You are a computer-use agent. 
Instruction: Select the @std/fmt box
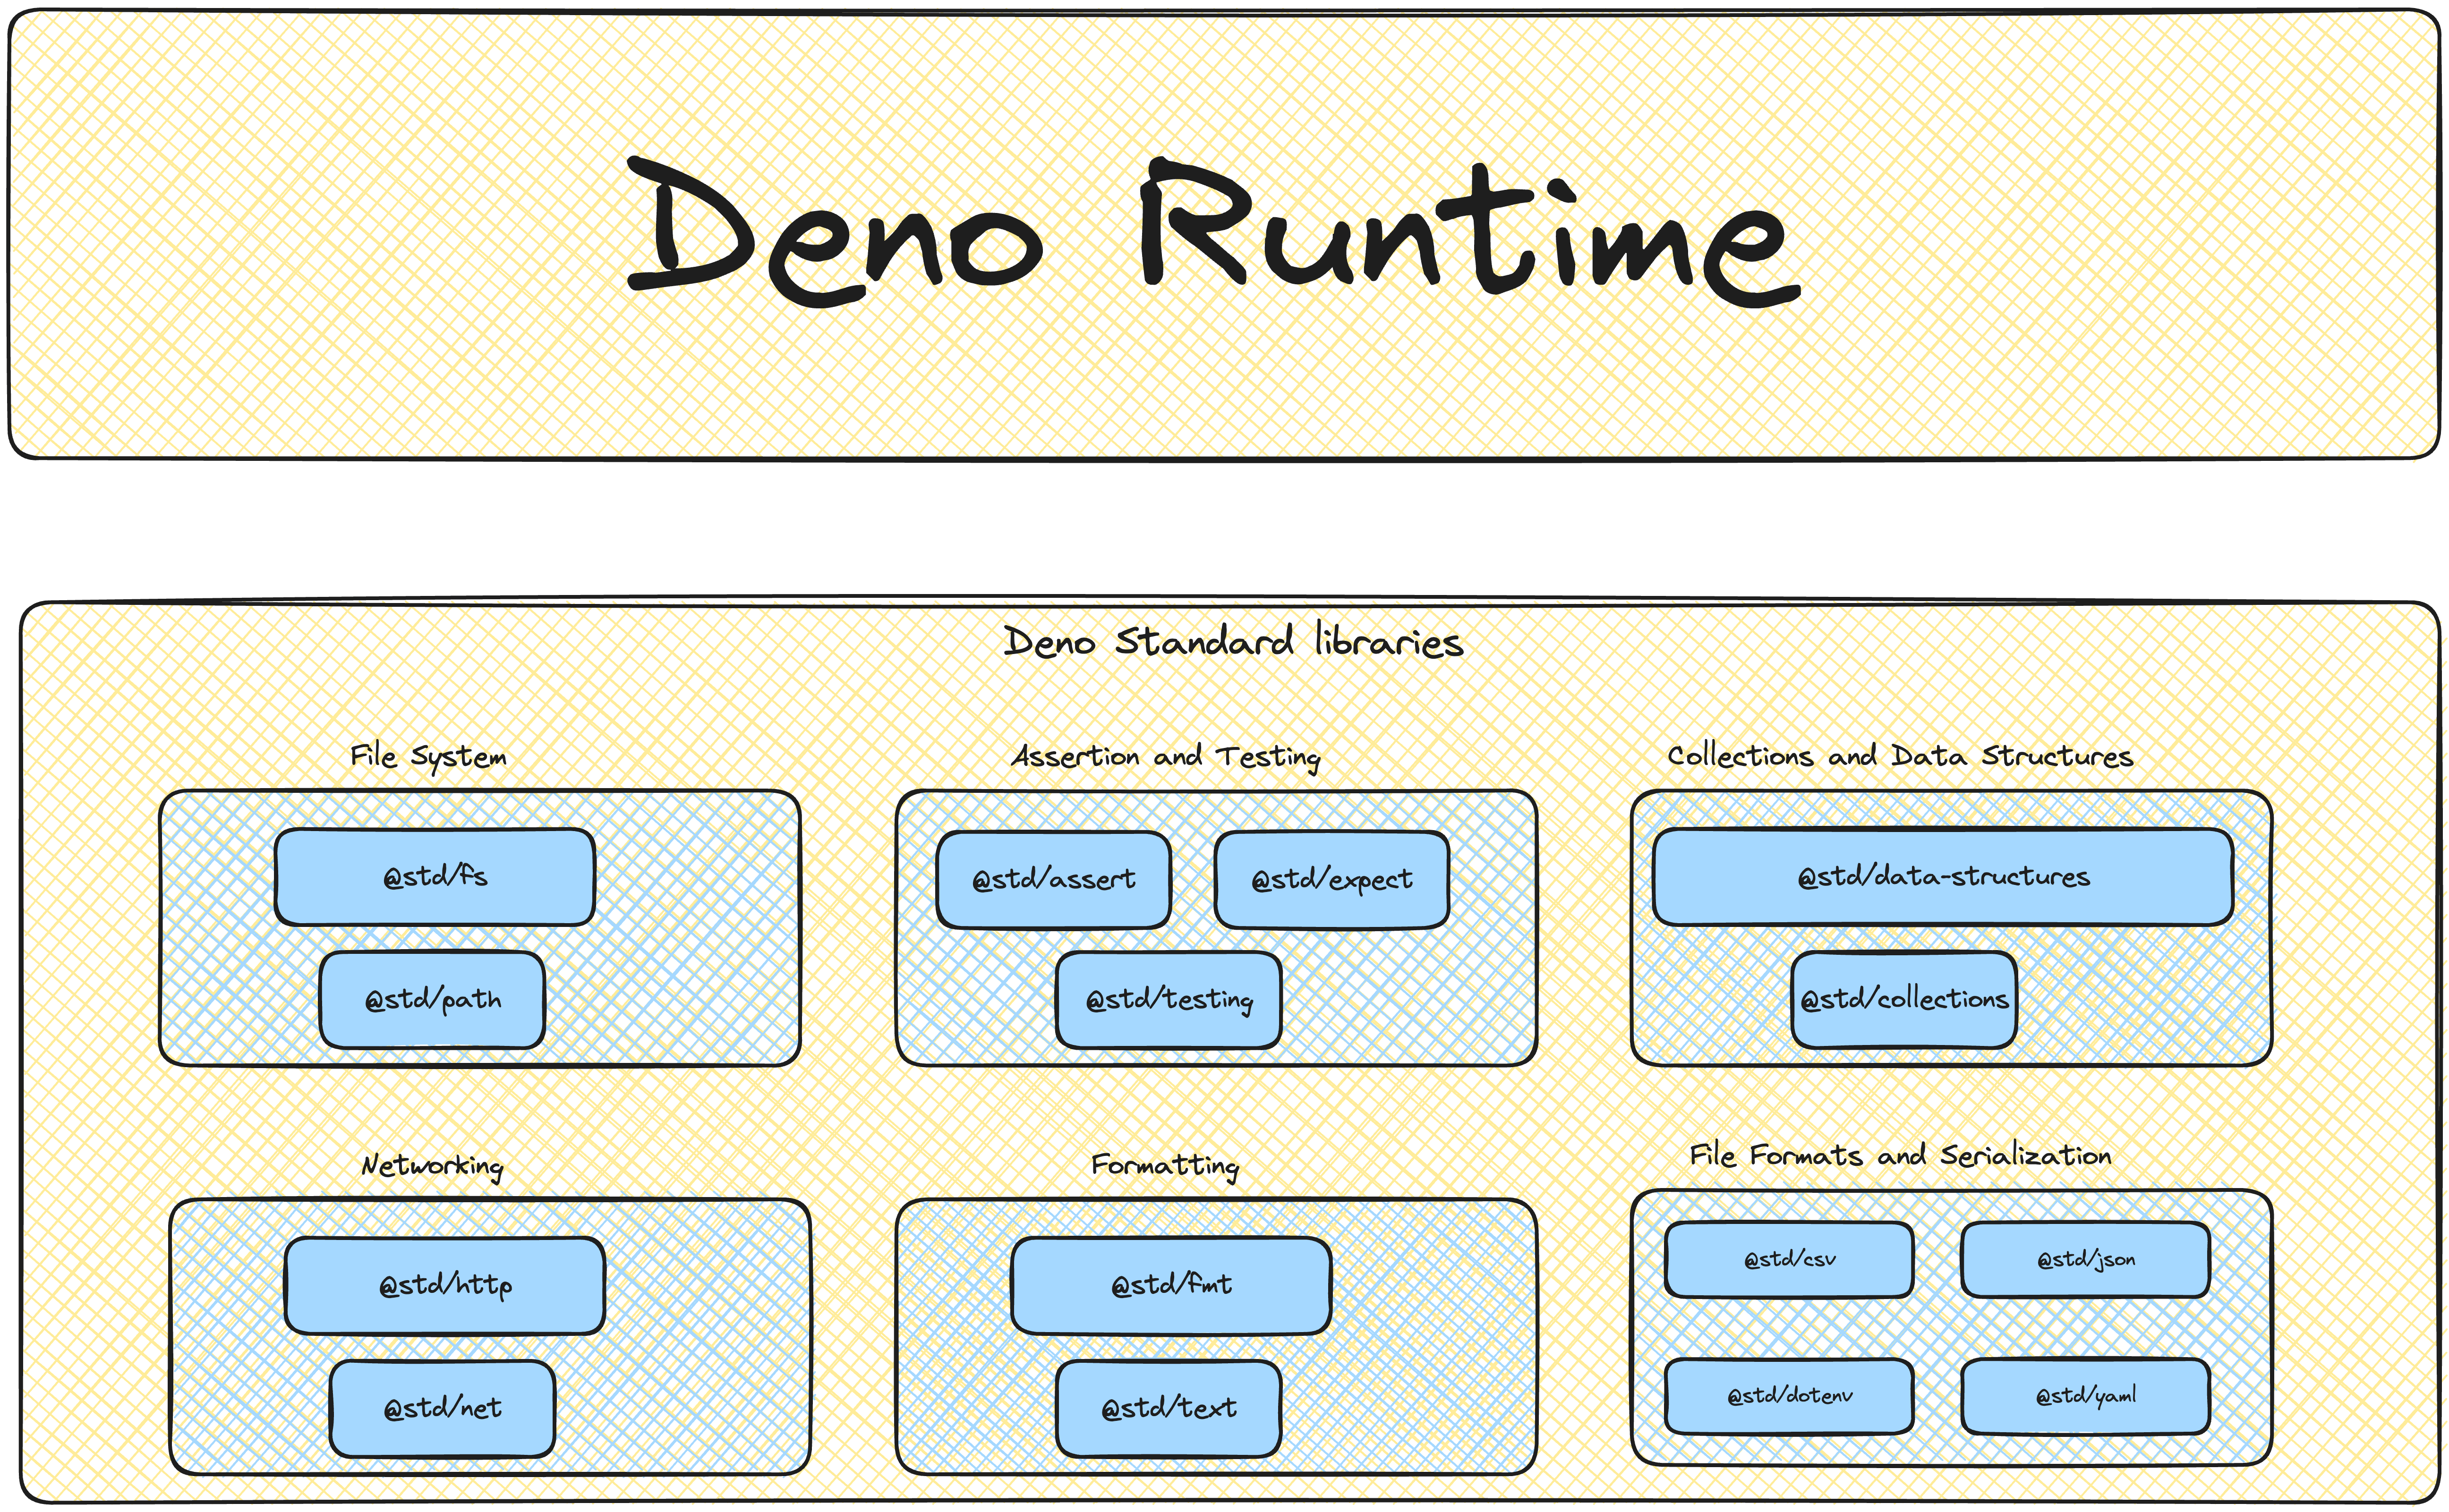tap(1171, 1286)
